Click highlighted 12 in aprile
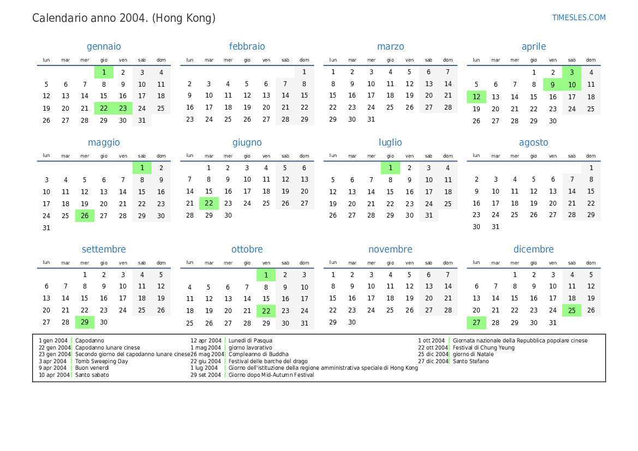638x451 pixels. [476, 97]
